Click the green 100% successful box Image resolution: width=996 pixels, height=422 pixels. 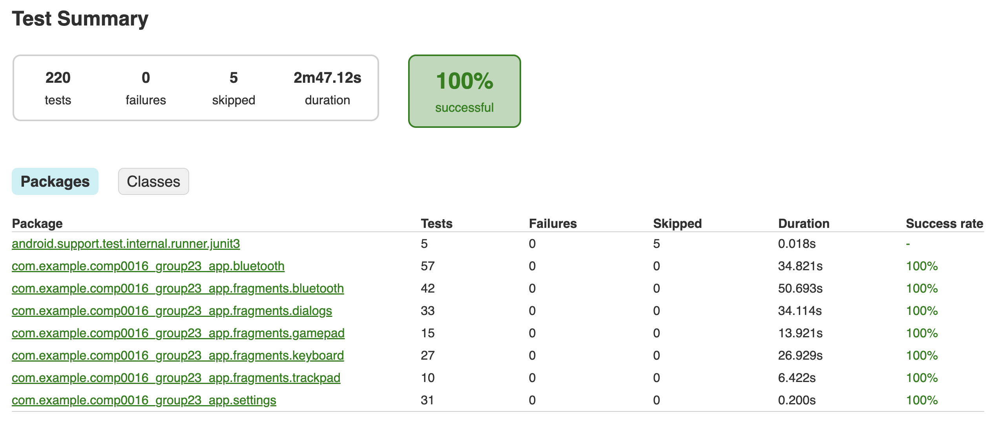tap(464, 91)
